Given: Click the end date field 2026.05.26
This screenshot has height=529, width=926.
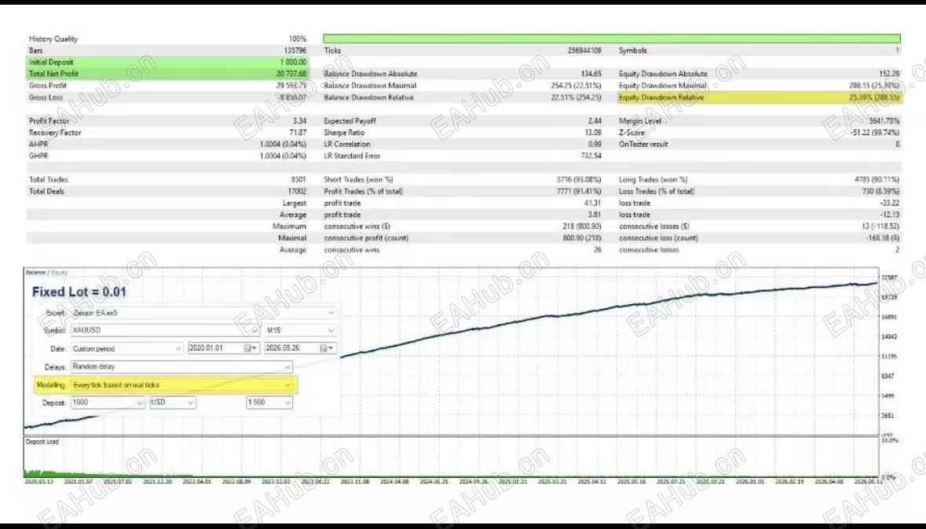Looking at the screenshot, I should click(x=291, y=349).
